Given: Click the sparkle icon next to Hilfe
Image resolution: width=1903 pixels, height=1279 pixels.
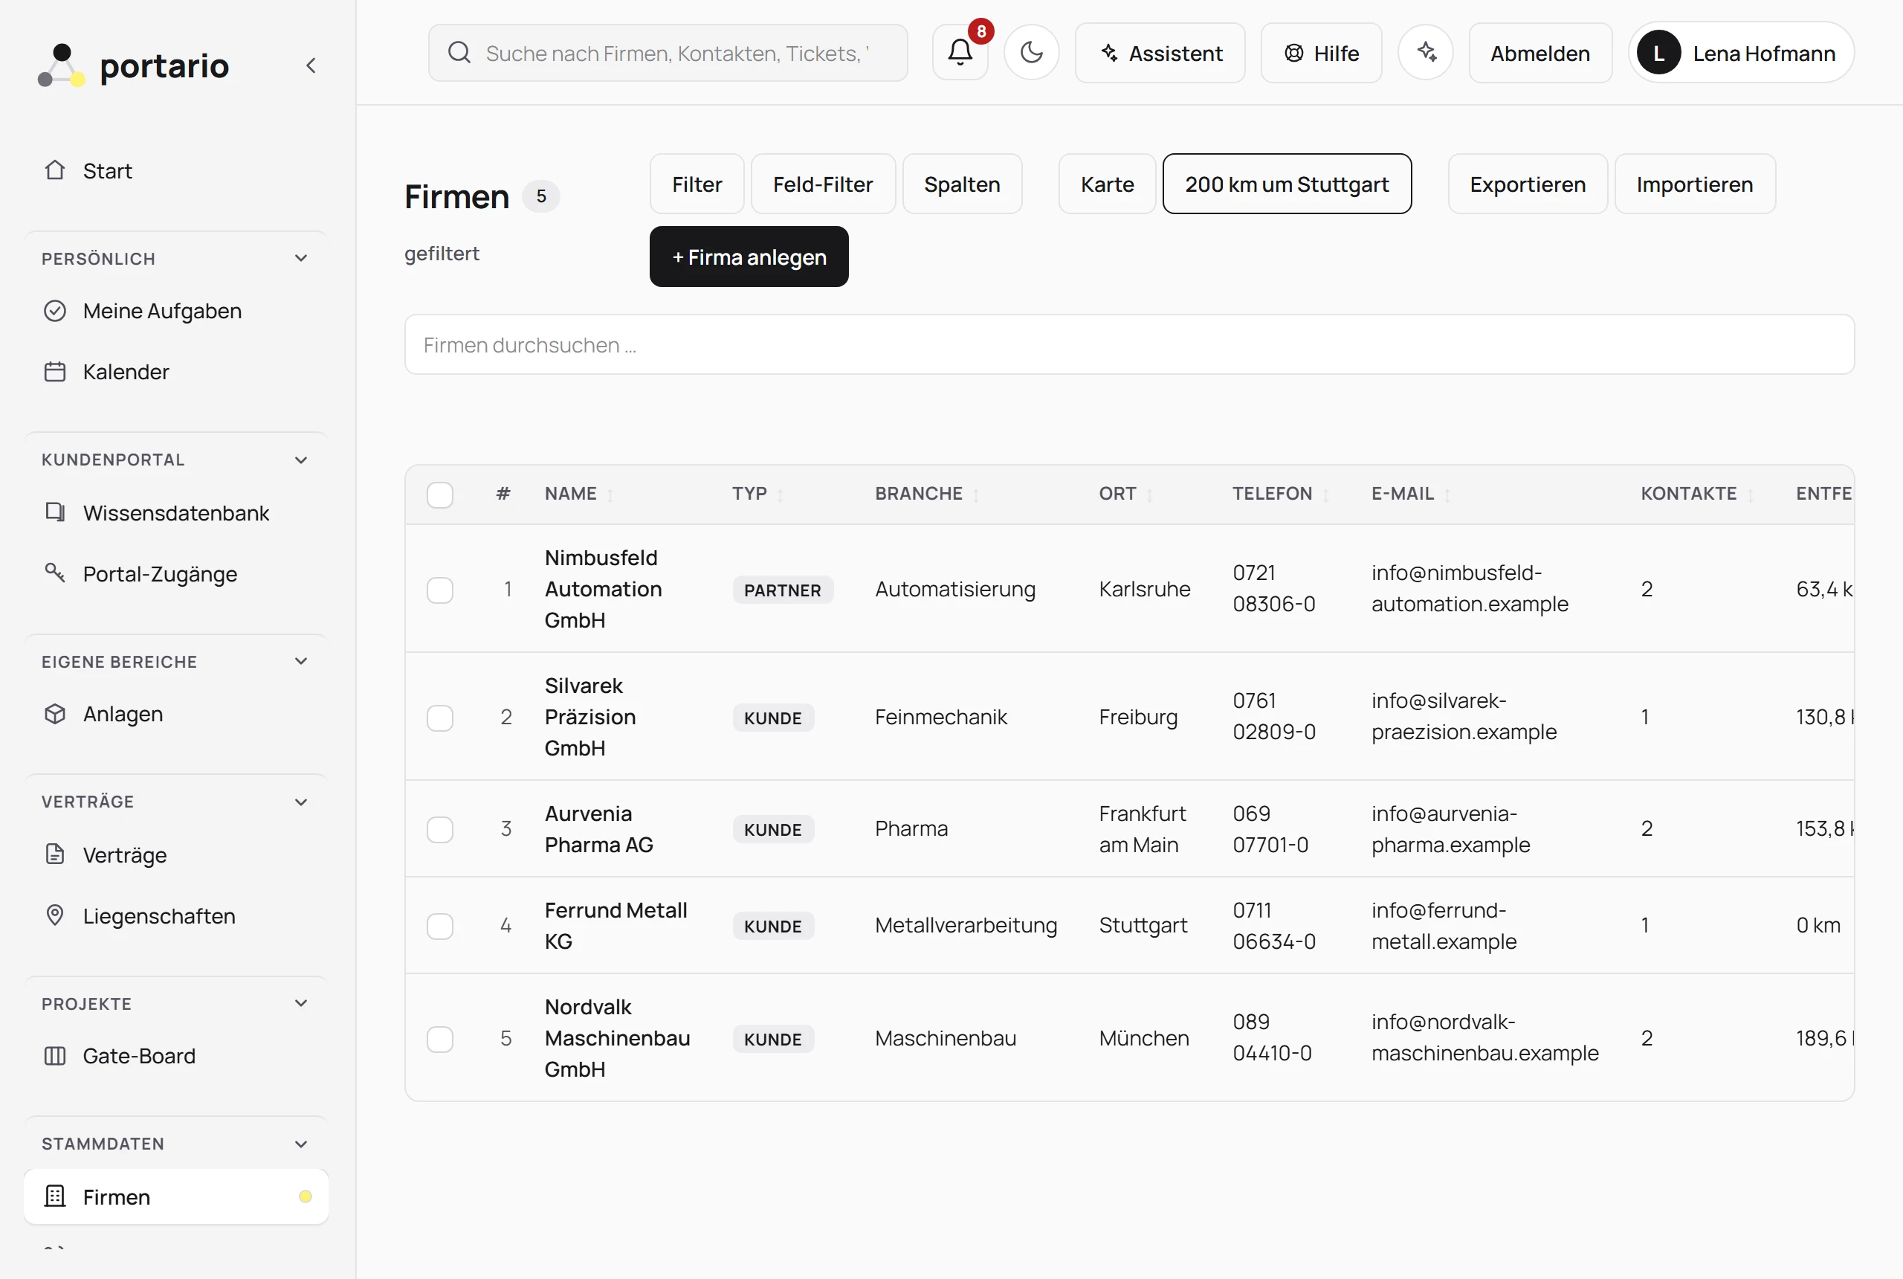Looking at the screenshot, I should (1426, 53).
